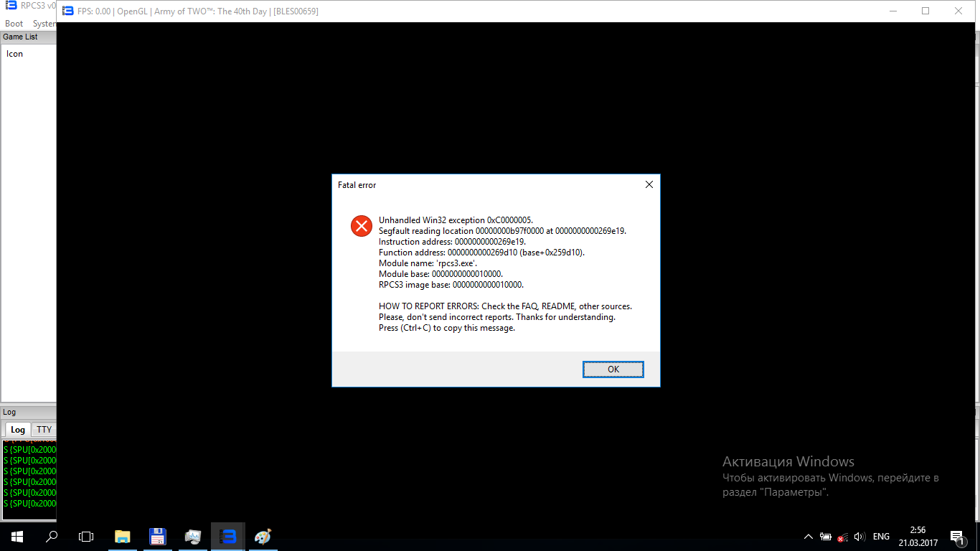This screenshot has width=980, height=551.
Task: Click the 'Unhandled Win32 exception 0xC0000005' line
Action: tap(456, 220)
